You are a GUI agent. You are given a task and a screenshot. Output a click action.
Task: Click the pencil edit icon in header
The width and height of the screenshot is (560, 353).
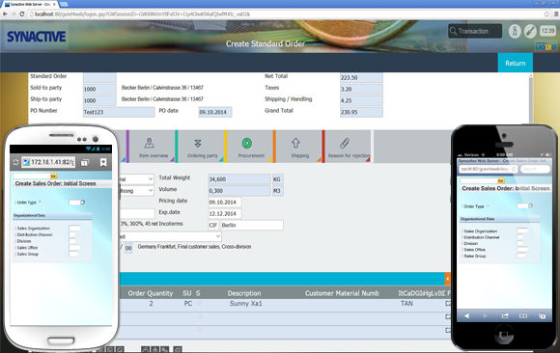point(530,31)
